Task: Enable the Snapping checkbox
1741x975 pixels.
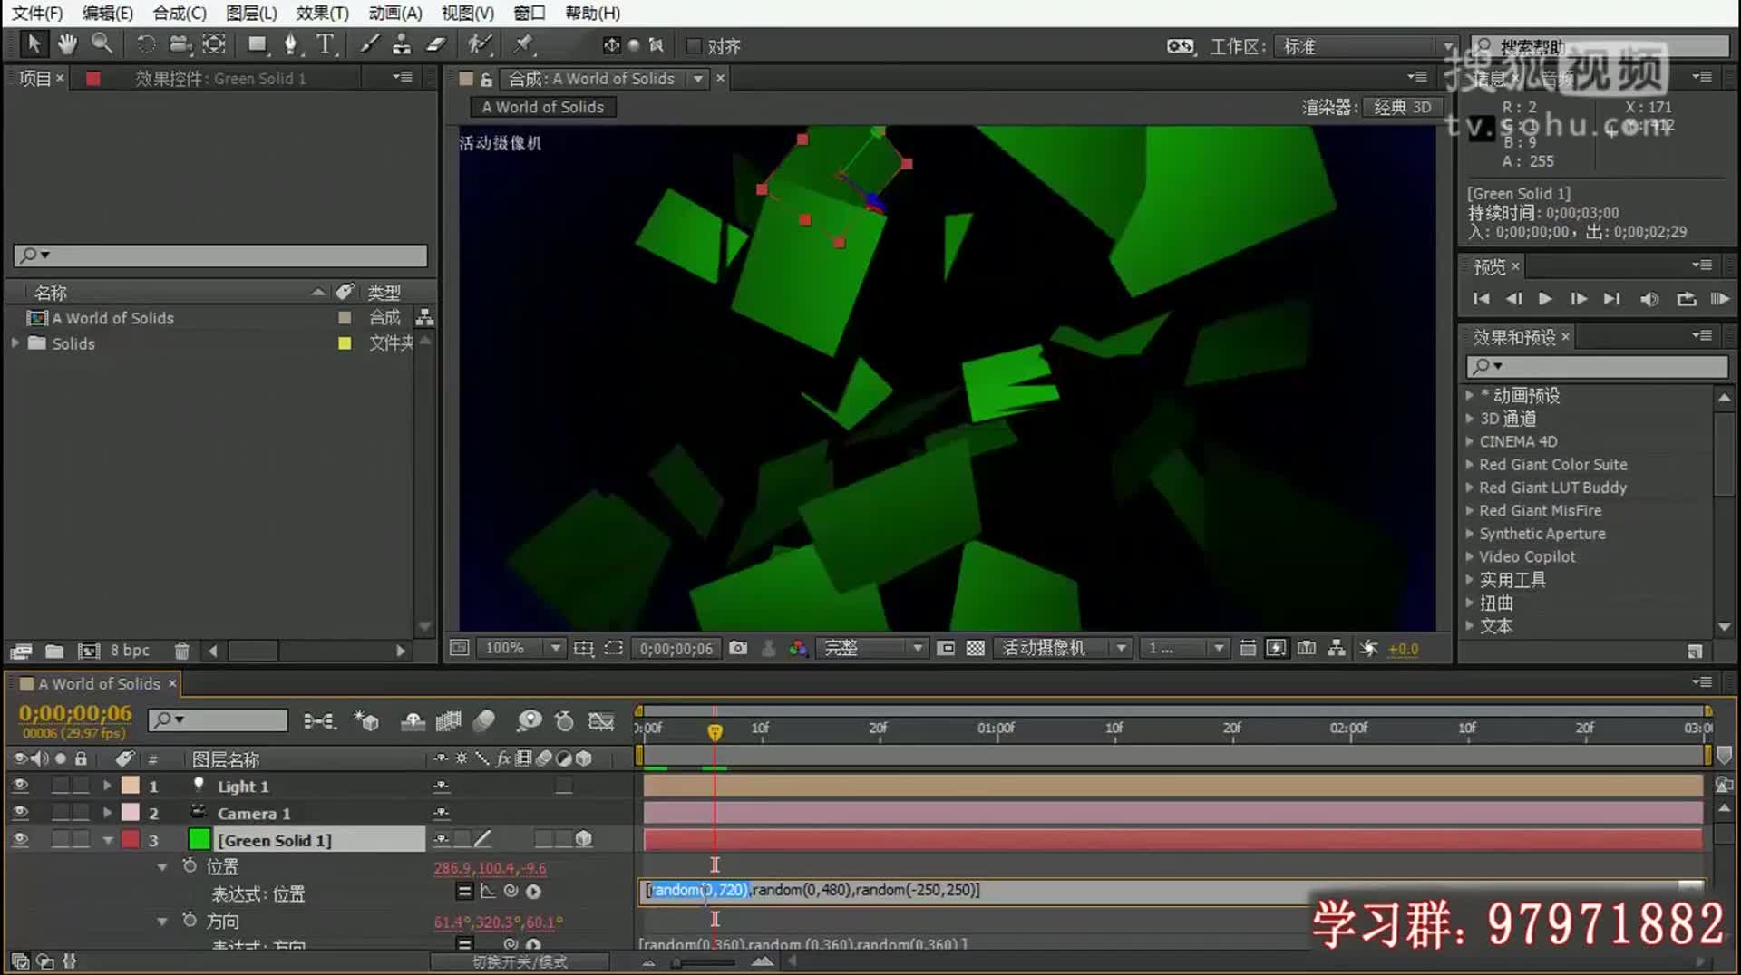Action: 694,46
